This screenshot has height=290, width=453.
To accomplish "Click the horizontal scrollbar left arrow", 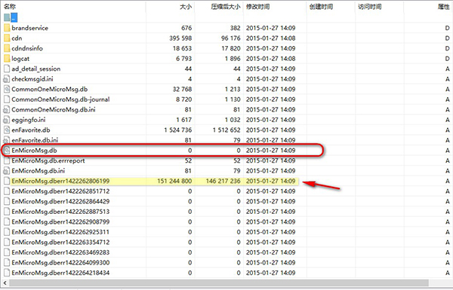I will click(5, 282).
